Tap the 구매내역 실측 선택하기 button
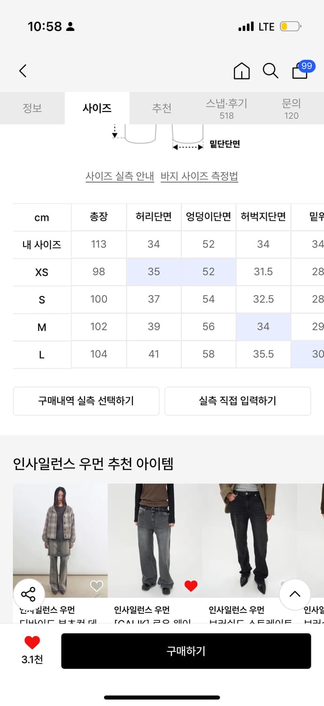Image resolution: width=324 pixels, height=706 pixels. pyautogui.click(x=86, y=401)
